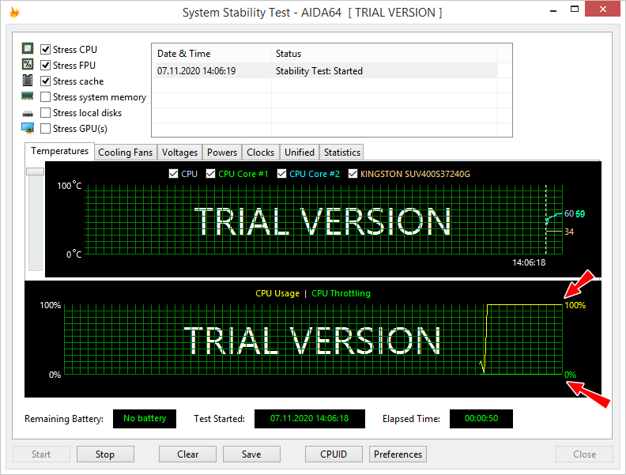The height and width of the screenshot is (475, 626).
Task: Click the RAM module icon beside Stress system memory
Action: click(28, 96)
